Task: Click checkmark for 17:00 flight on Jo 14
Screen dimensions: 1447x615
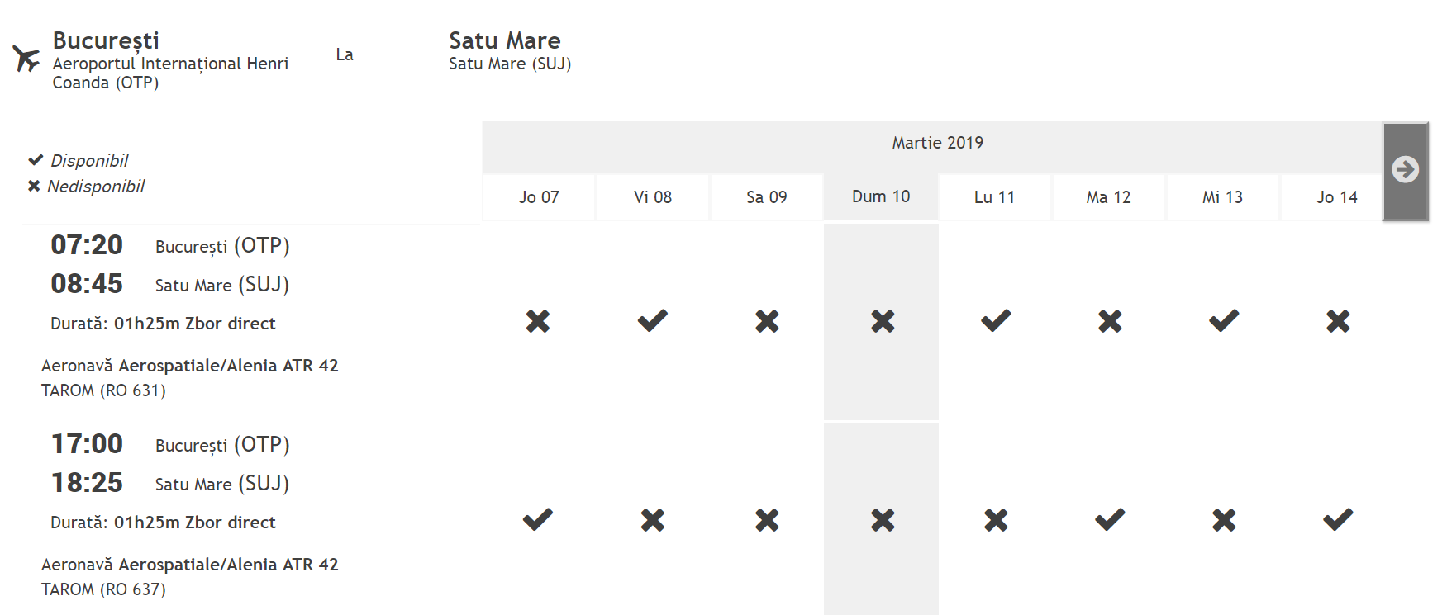Action: tap(1338, 519)
